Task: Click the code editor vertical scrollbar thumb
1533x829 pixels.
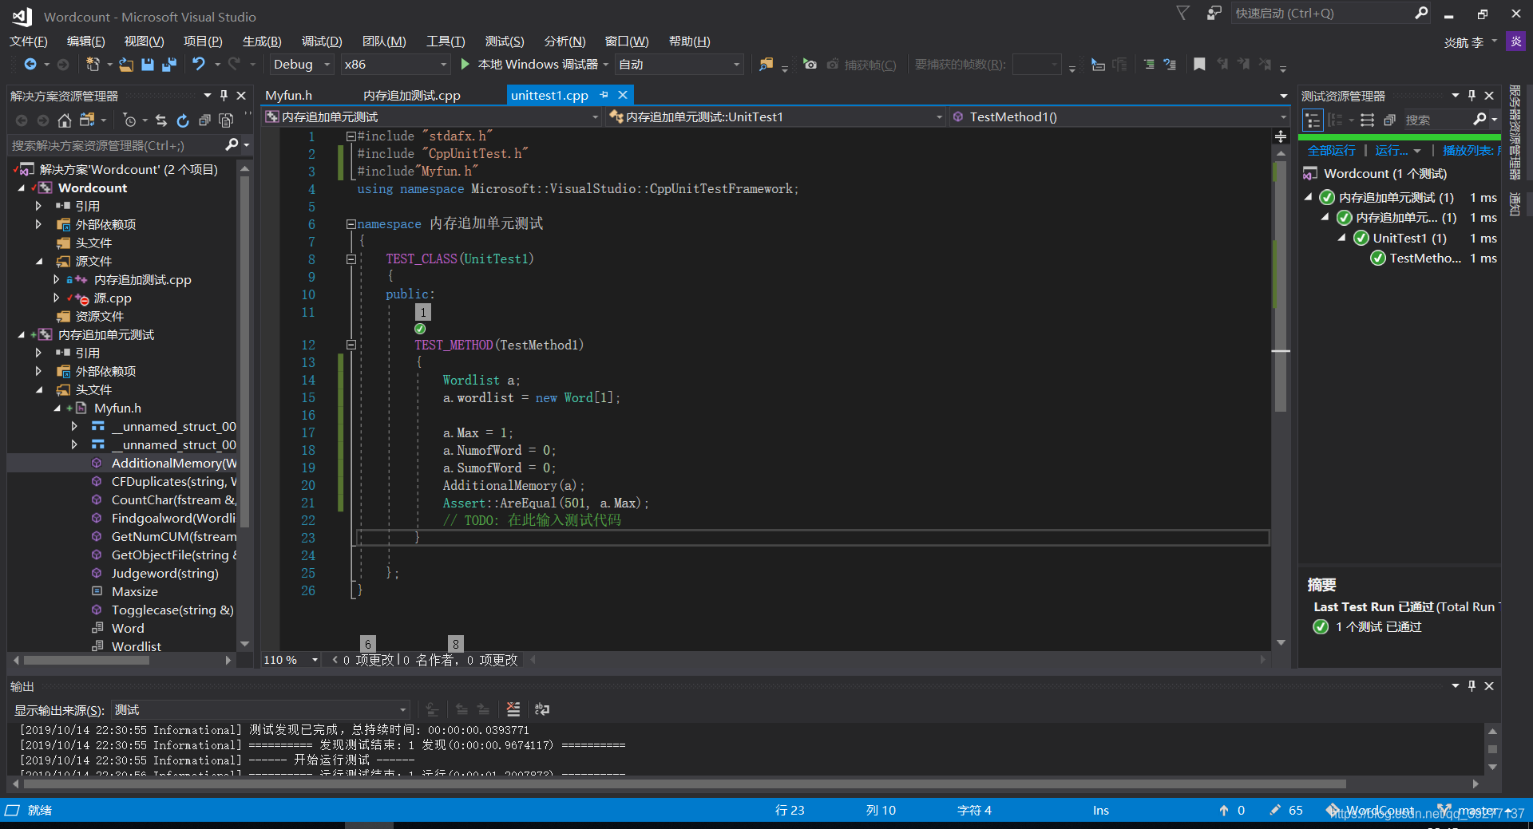Action: pos(1281,287)
